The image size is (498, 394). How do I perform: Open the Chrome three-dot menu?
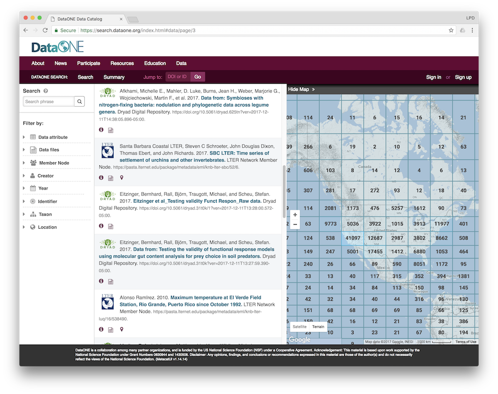pos(472,30)
